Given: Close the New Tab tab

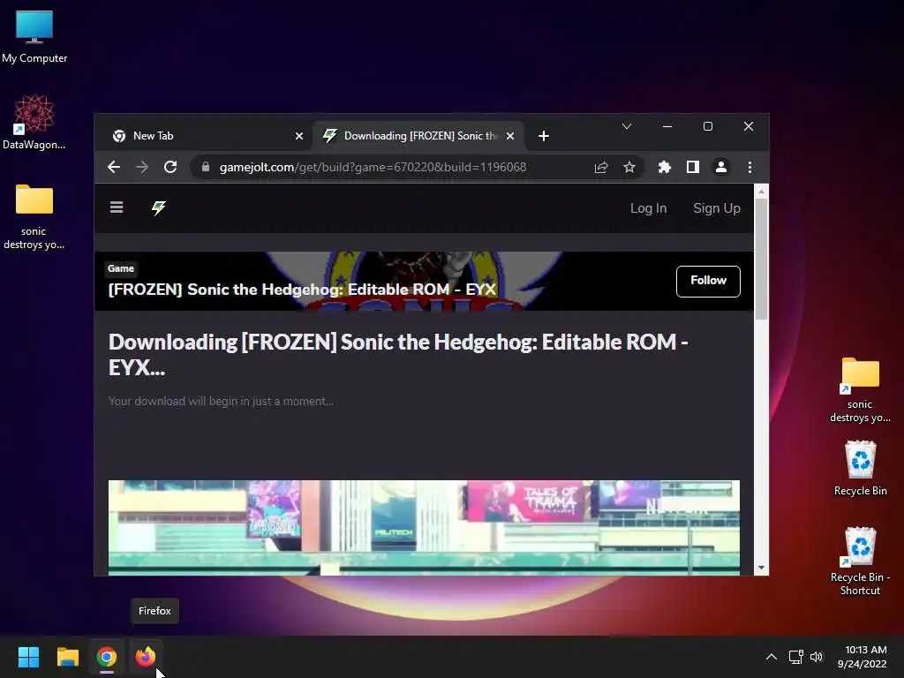Looking at the screenshot, I should click(298, 136).
